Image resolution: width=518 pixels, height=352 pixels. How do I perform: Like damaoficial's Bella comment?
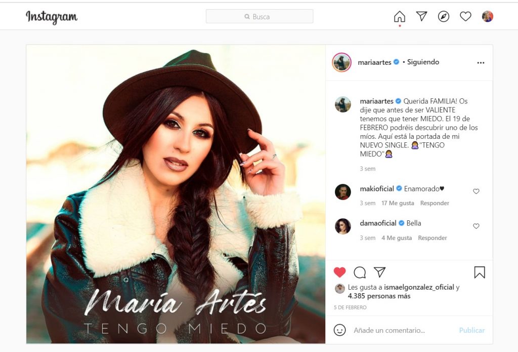476,226
